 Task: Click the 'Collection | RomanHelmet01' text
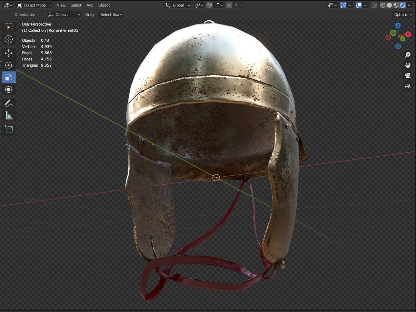pos(53,30)
